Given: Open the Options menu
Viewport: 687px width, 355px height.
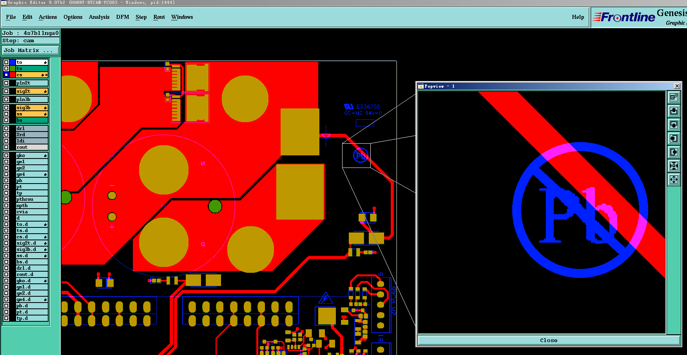Looking at the screenshot, I should (73, 17).
